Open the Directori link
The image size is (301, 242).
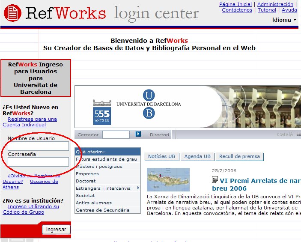click(x=159, y=134)
